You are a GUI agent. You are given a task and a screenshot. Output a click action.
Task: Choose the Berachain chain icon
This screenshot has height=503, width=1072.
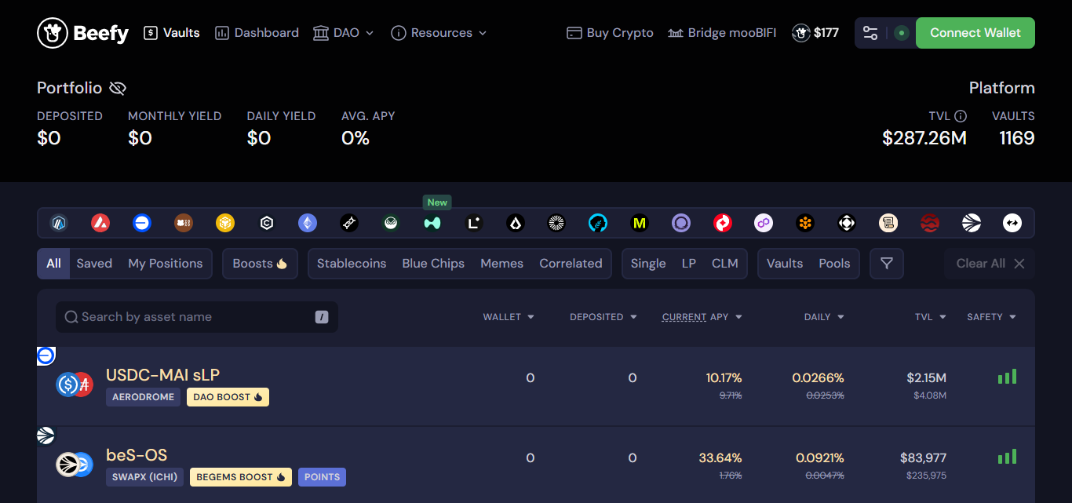(184, 224)
